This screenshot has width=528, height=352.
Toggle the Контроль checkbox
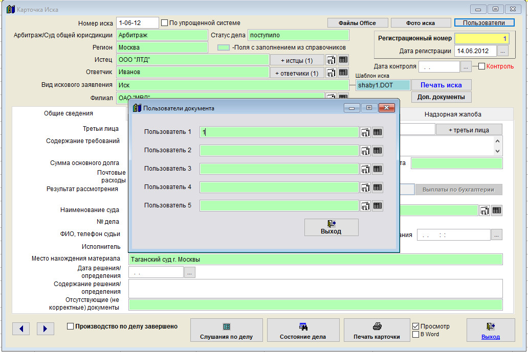481,66
